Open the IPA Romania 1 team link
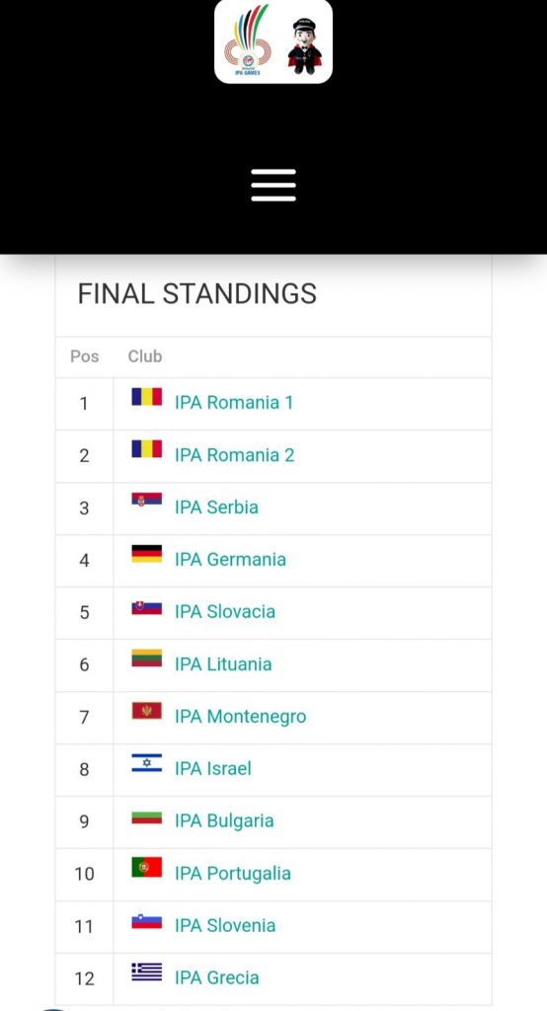 (x=233, y=403)
